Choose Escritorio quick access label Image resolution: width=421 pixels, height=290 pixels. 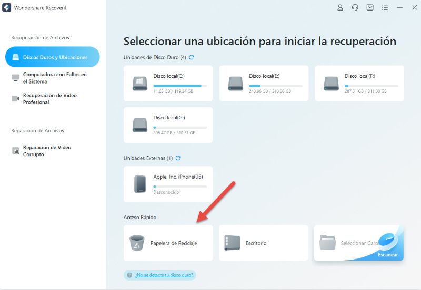click(256, 243)
